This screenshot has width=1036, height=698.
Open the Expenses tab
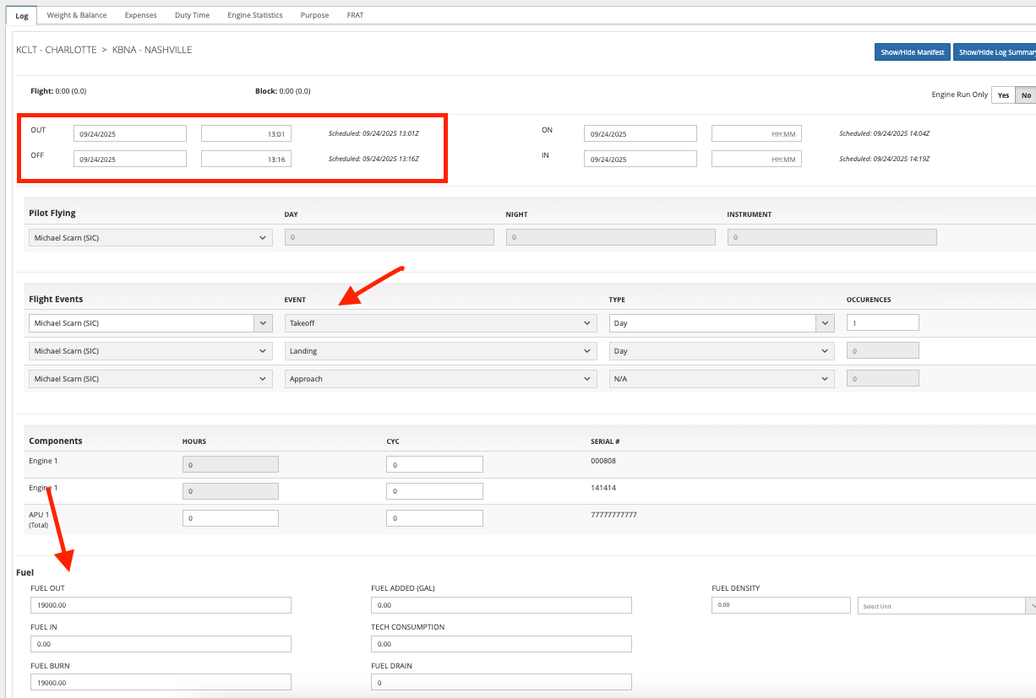140,15
